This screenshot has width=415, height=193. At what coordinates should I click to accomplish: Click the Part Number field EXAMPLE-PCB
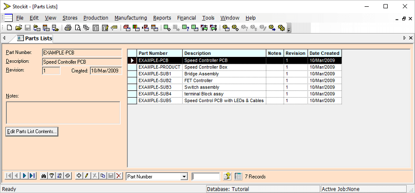[x=82, y=53]
